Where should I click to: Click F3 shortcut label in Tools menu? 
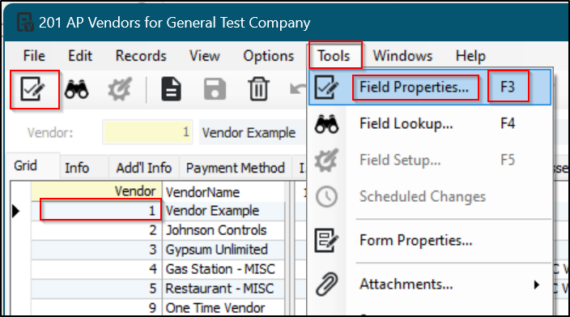tap(508, 87)
